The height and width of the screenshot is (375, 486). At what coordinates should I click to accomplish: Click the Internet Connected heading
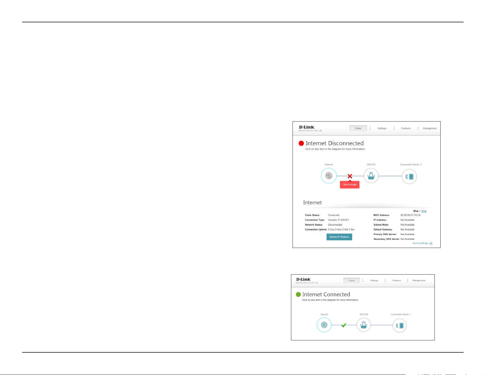pyautogui.click(x=326, y=294)
